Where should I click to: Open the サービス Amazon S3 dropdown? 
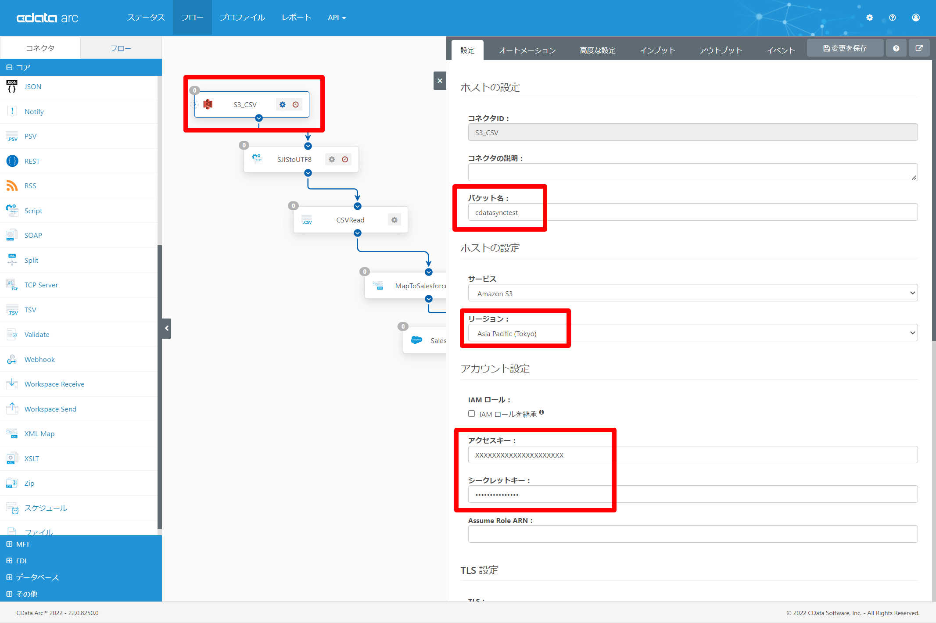(x=692, y=293)
